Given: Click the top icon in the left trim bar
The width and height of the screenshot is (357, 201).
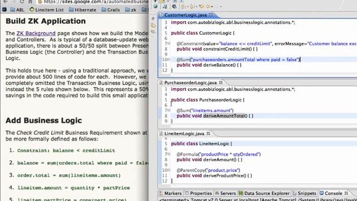Looking at the screenshot, I should 153,18.
